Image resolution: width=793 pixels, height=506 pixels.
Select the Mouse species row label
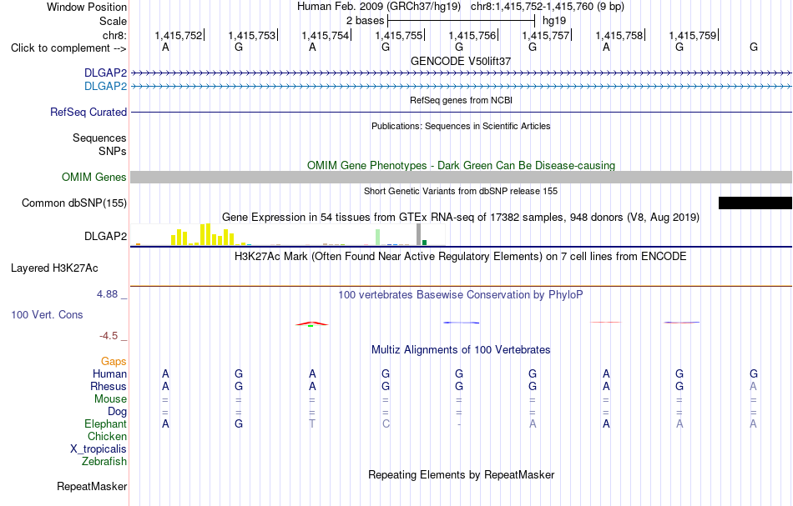110,399
